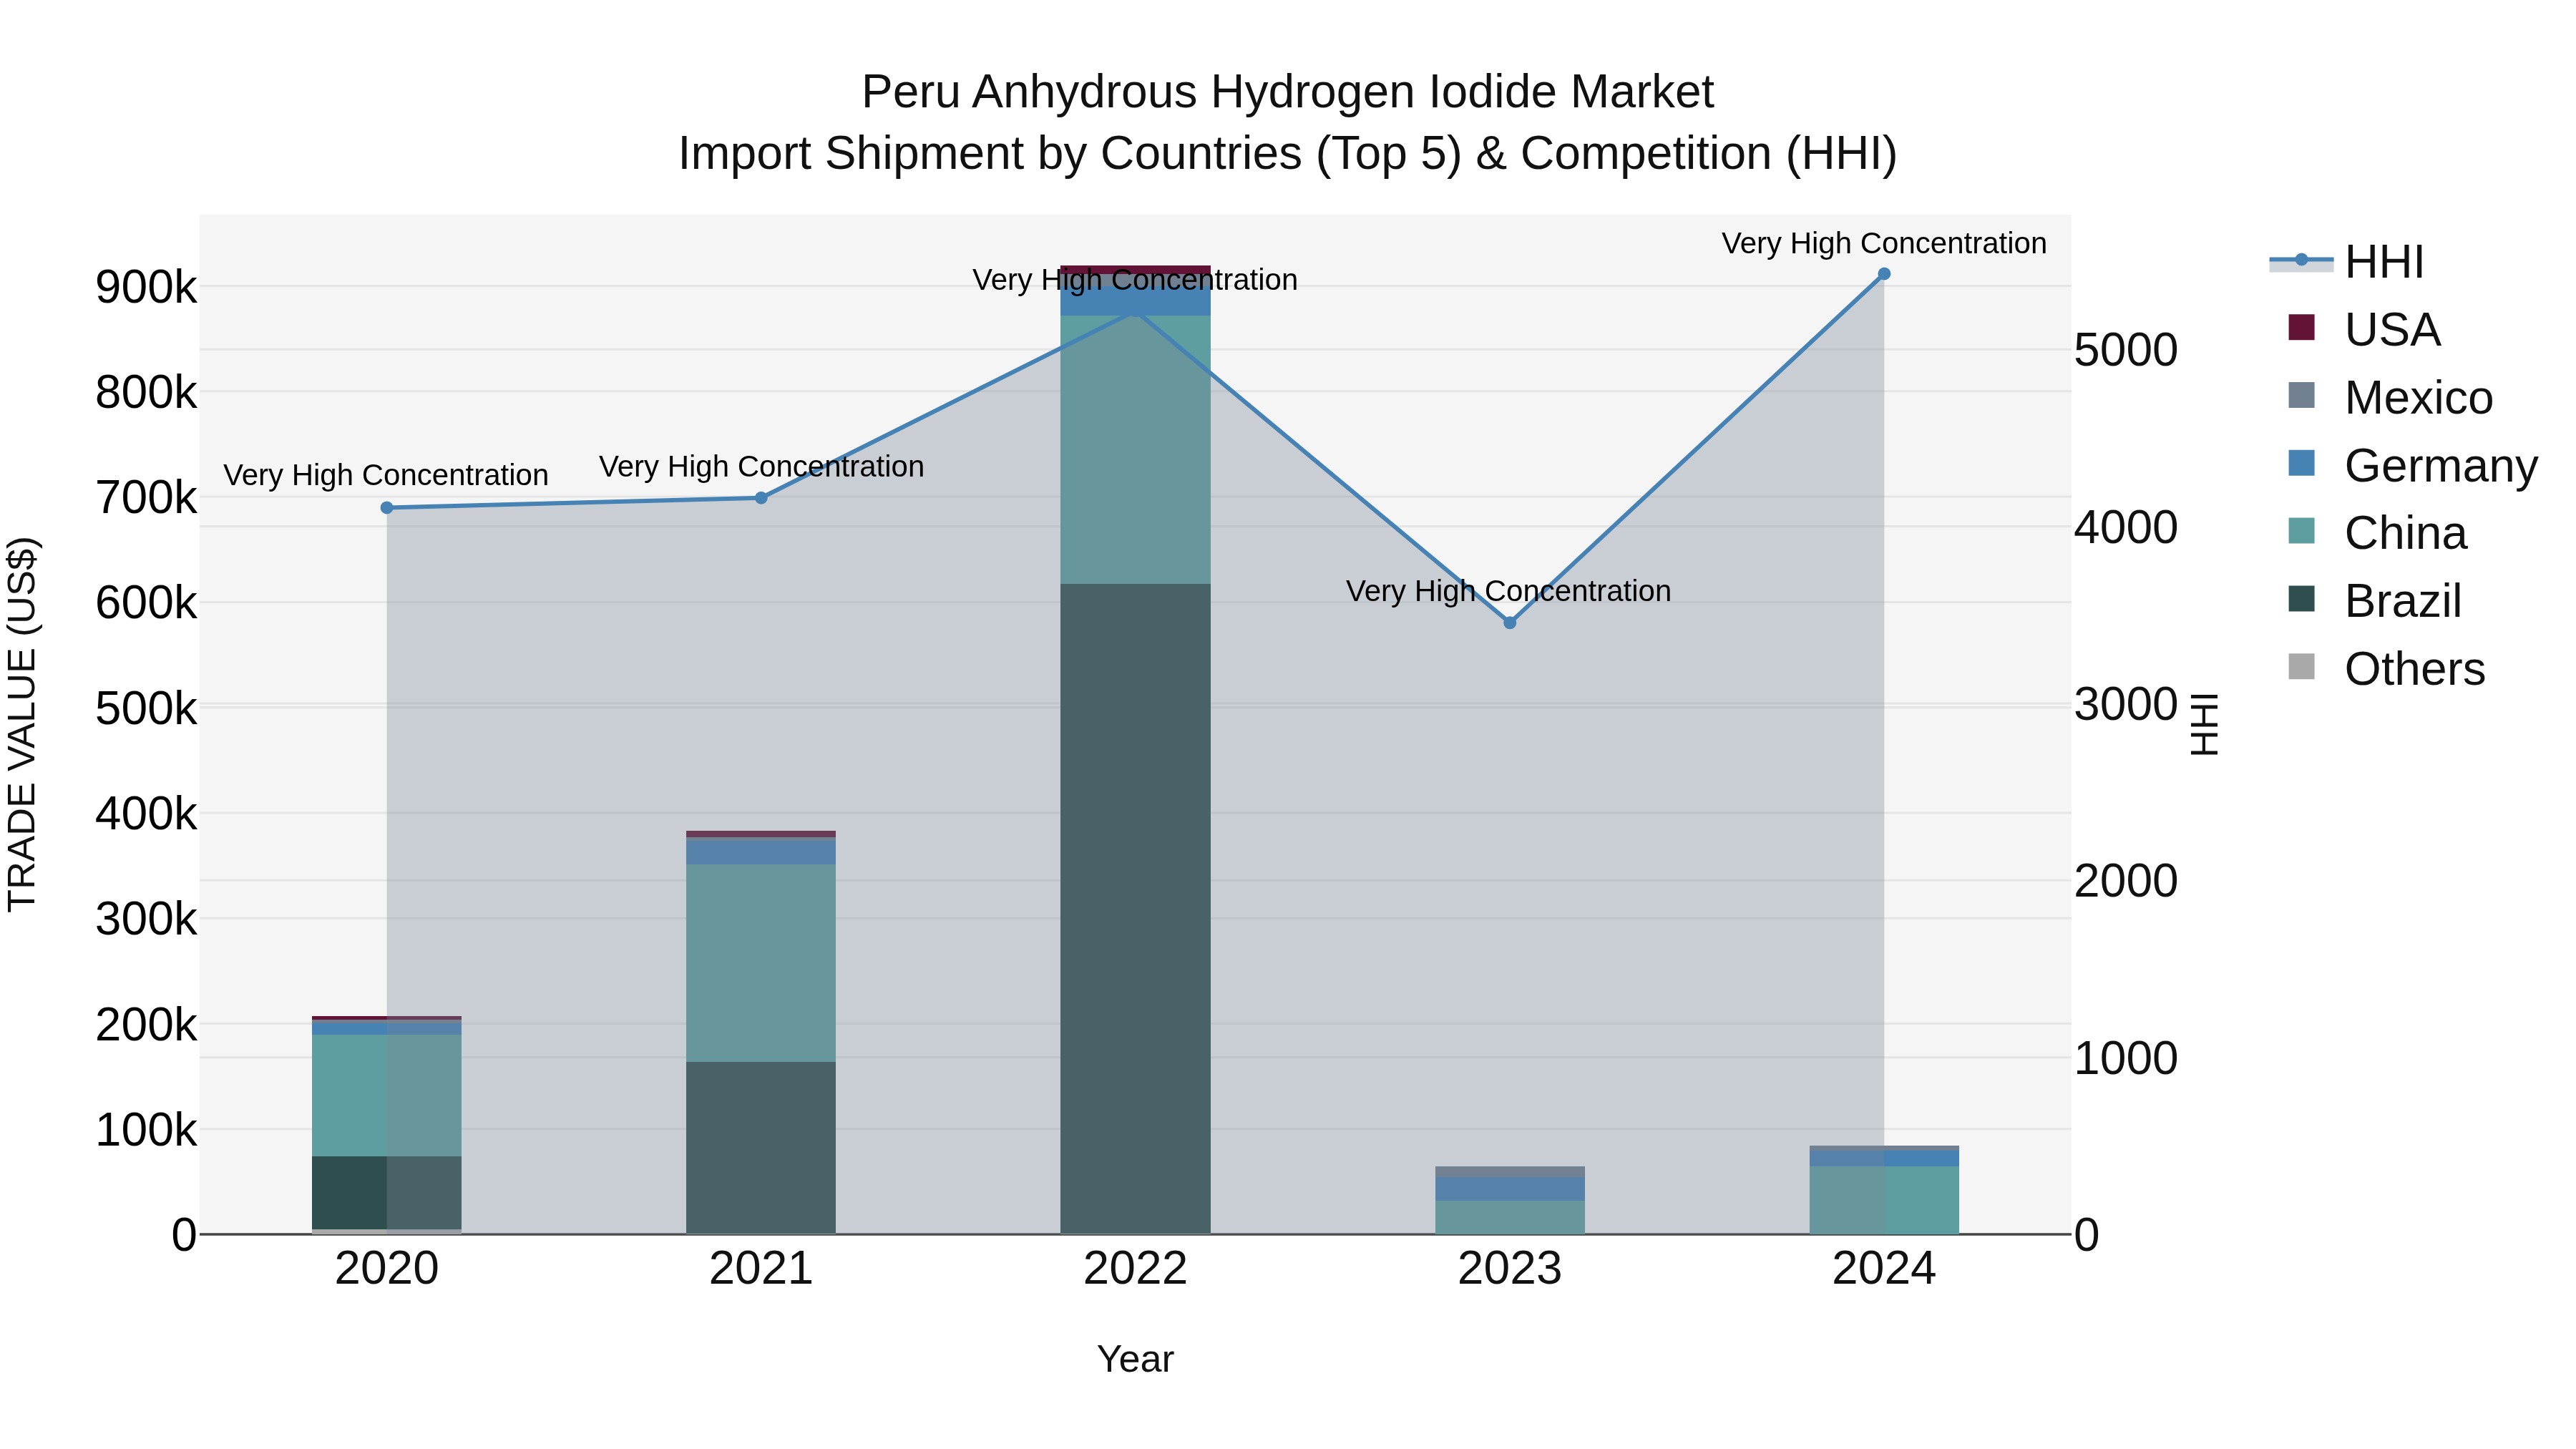Select the 2020 HHI data point
The width and height of the screenshot is (2576, 1449).
387,508
